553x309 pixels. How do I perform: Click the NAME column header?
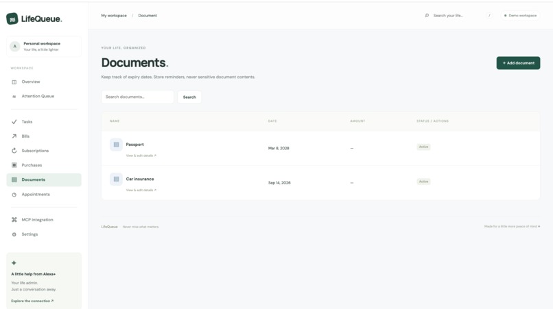tap(115, 121)
